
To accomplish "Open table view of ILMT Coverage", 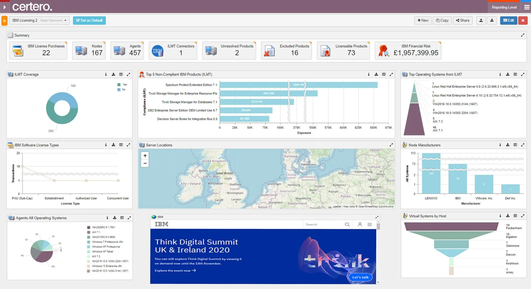I will tap(121, 74).
